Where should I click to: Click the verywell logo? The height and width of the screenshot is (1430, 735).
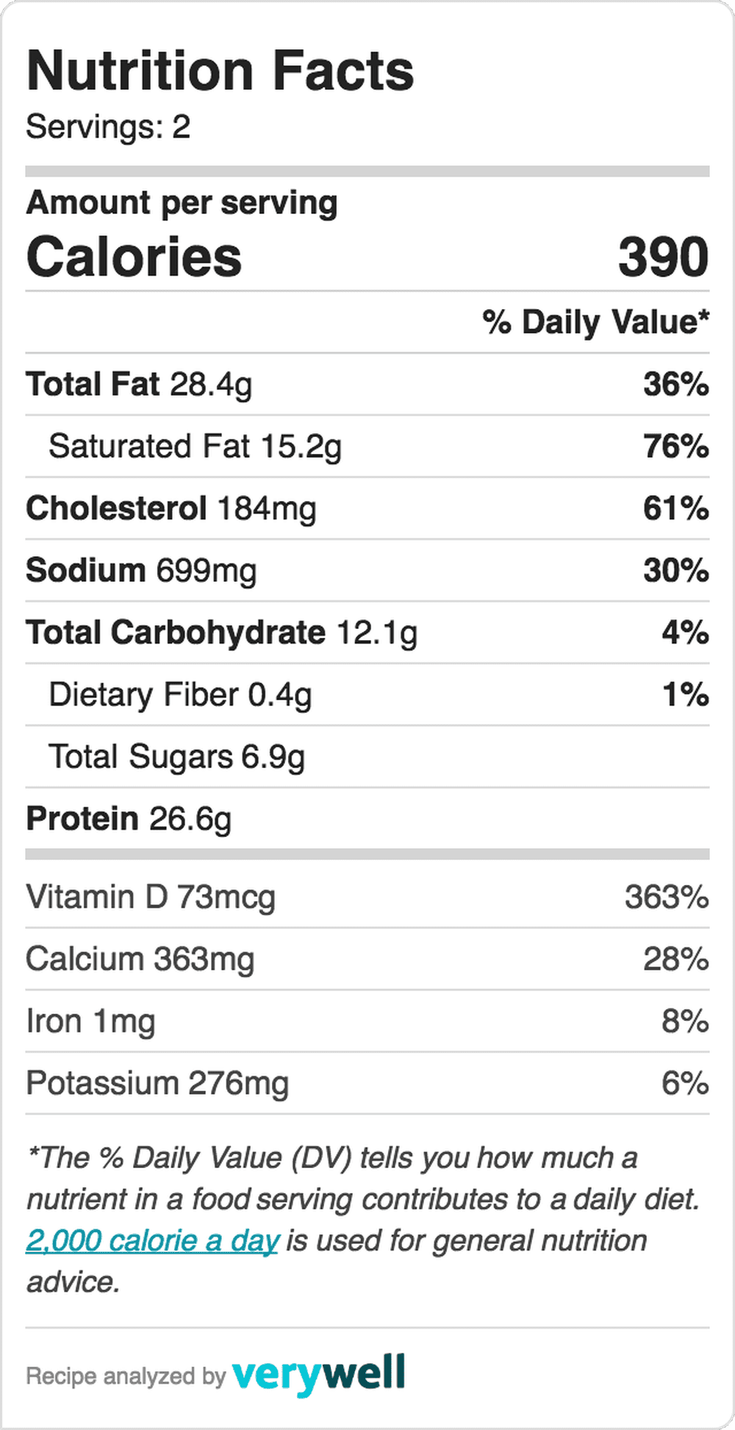pyautogui.click(x=318, y=1374)
